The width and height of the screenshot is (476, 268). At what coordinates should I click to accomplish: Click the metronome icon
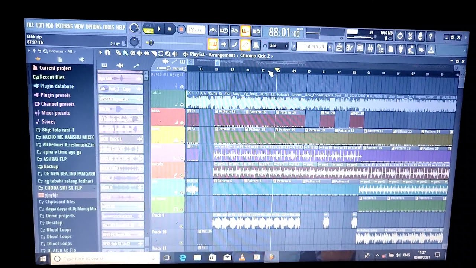213,31
